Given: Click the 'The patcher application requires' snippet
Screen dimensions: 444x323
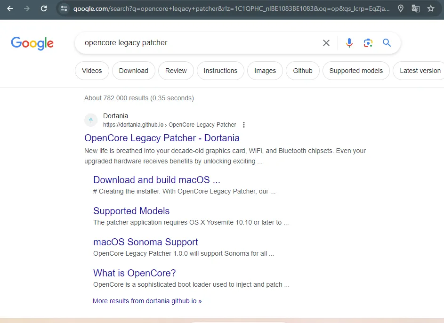Looking at the screenshot, I should [191, 223].
